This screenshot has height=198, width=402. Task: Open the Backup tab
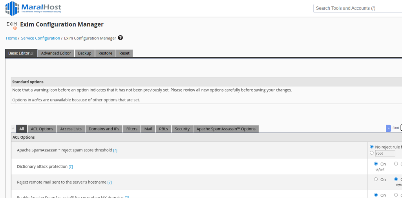tap(84, 53)
